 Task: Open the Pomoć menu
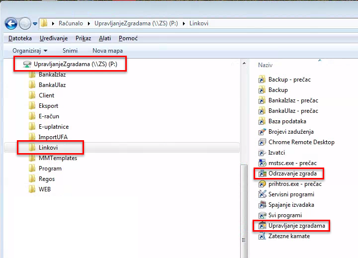click(128, 38)
